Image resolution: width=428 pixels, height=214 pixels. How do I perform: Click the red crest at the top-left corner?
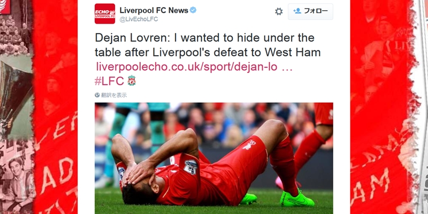[5, 7]
